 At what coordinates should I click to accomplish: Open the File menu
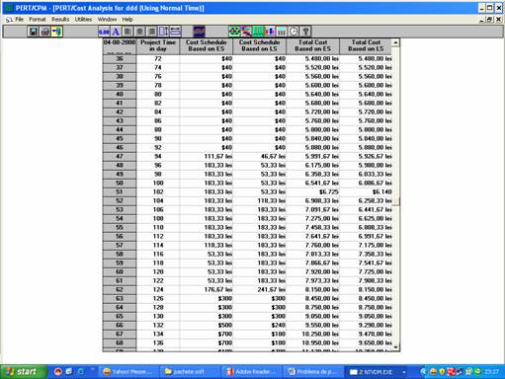tap(20, 20)
